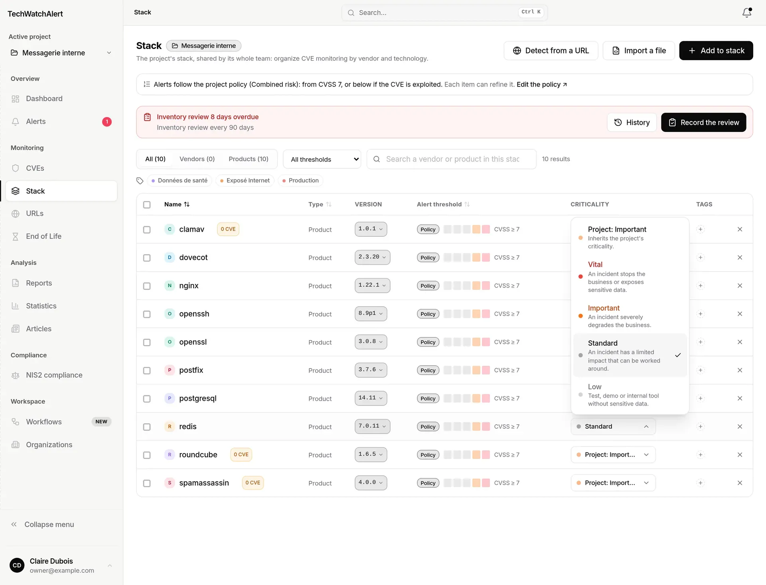Open the Workflows sidebar item
Image resolution: width=766 pixels, height=585 pixels.
tap(61, 422)
